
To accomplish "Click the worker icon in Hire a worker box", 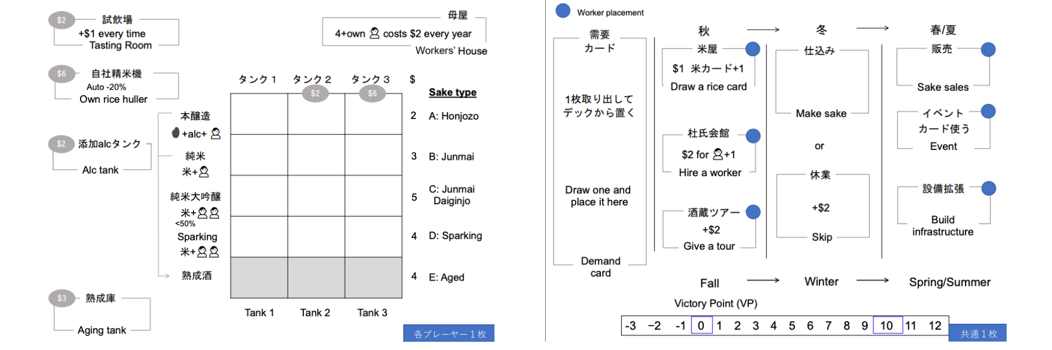I will (718, 155).
